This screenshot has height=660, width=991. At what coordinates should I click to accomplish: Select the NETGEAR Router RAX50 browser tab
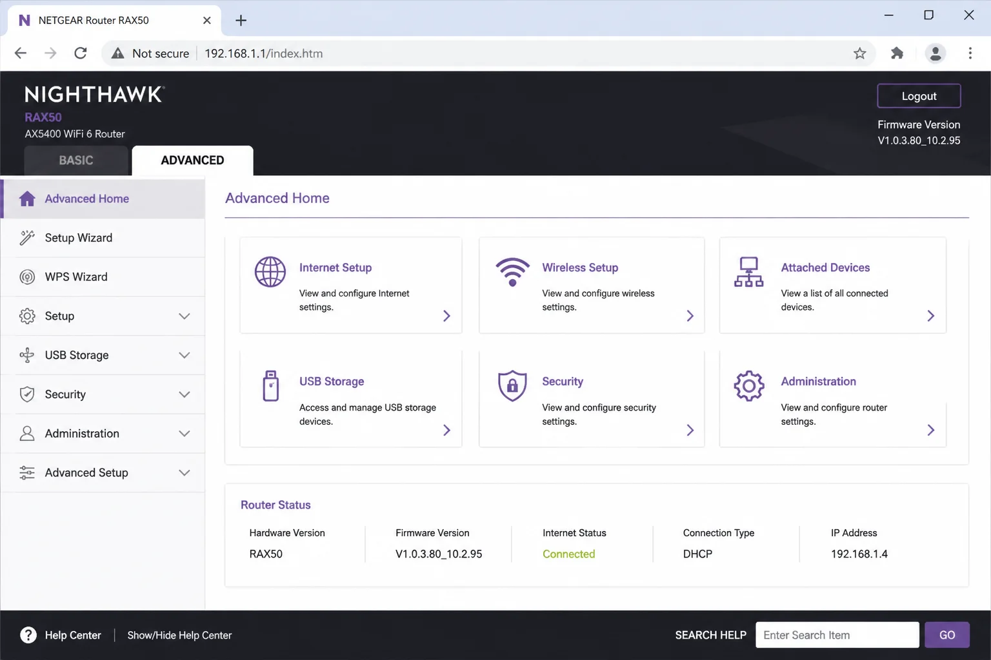coord(114,21)
